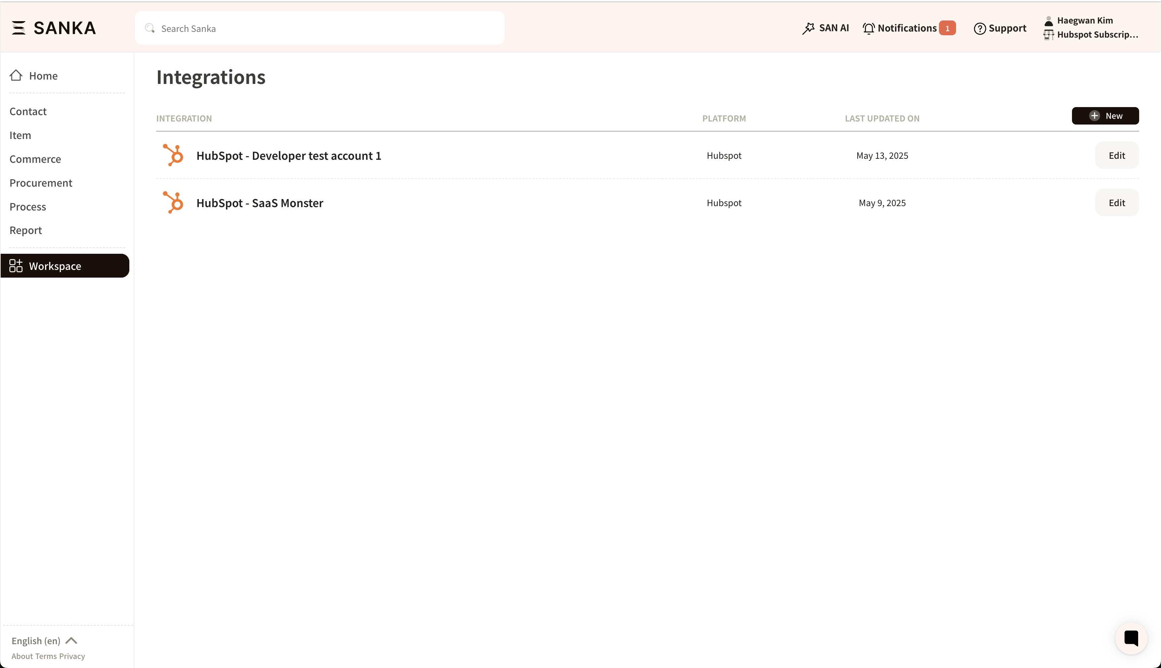Image resolution: width=1161 pixels, height=668 pixels.
Task: Edit HubSpot - Developer test account 1
Action: [x=1116, y=155]
